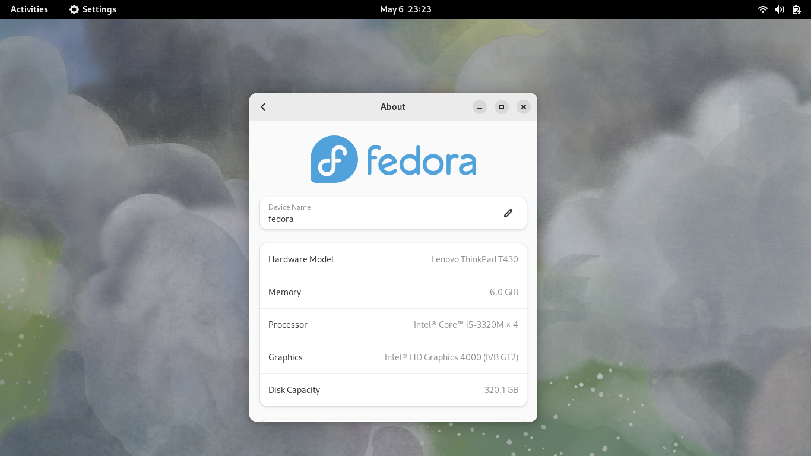Click the Lenovo ThinkPad T430 value
This screenshot has width=811, height=456.
click(x=475, y=259)
